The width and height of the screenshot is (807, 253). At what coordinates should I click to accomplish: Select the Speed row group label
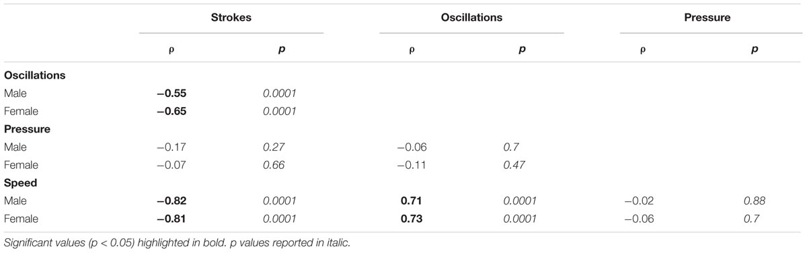click(x=20, y=182)
